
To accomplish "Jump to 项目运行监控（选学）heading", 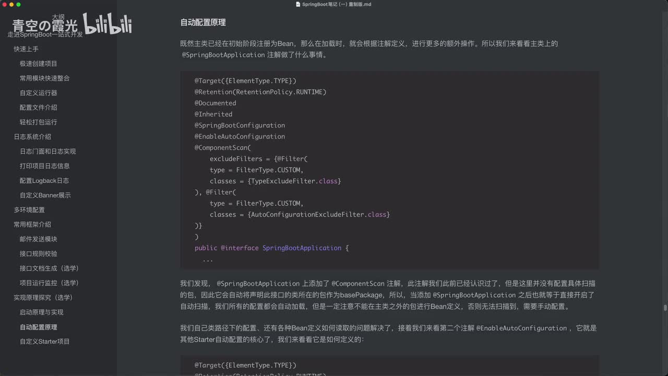I will pyautogui.click(x=50, y=283).
